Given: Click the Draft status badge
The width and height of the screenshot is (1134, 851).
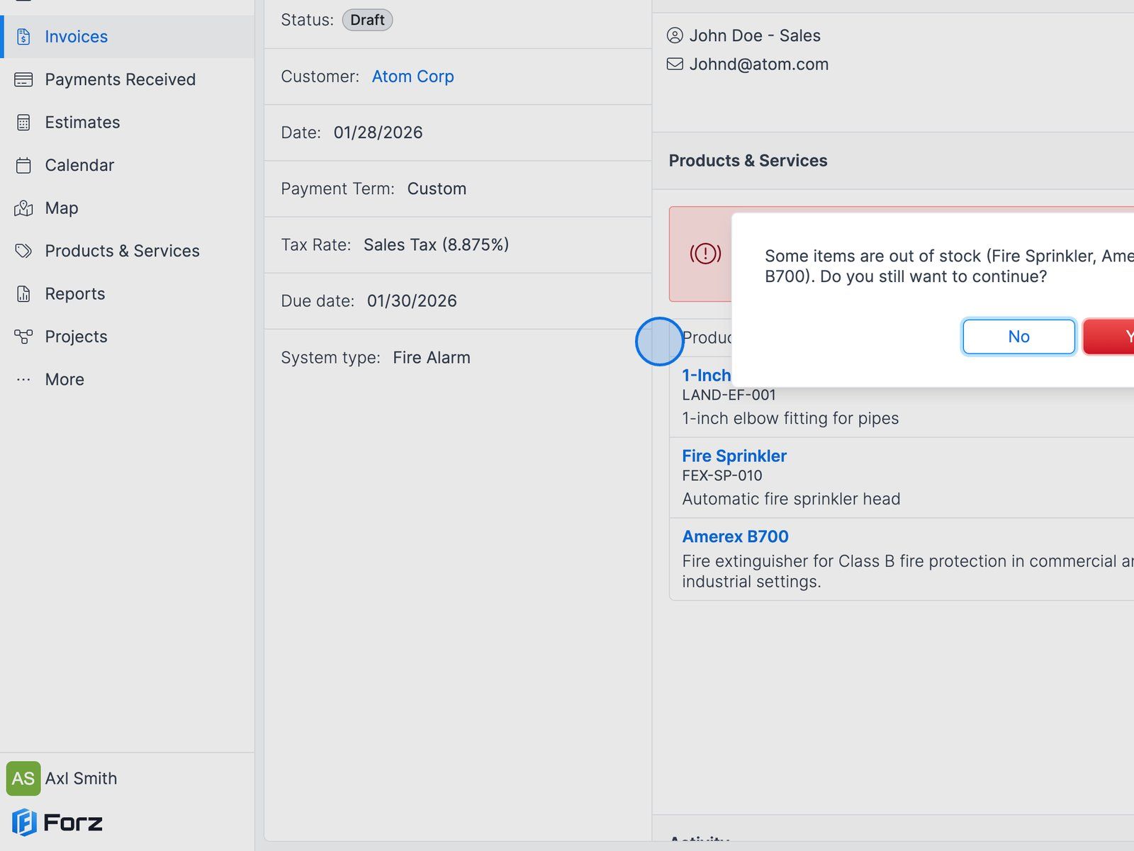Looking at the screenshot, I should click(367, 20).
